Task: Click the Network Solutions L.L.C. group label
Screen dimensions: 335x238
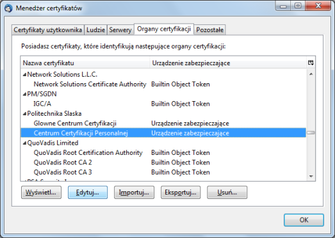Action: (62, 74)
